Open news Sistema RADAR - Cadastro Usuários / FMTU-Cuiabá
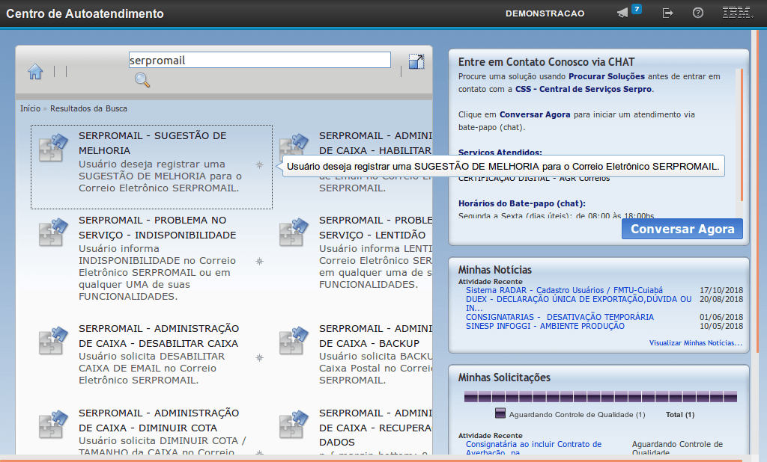Screen dimensions: 767x462 click(x=564, y=290)
